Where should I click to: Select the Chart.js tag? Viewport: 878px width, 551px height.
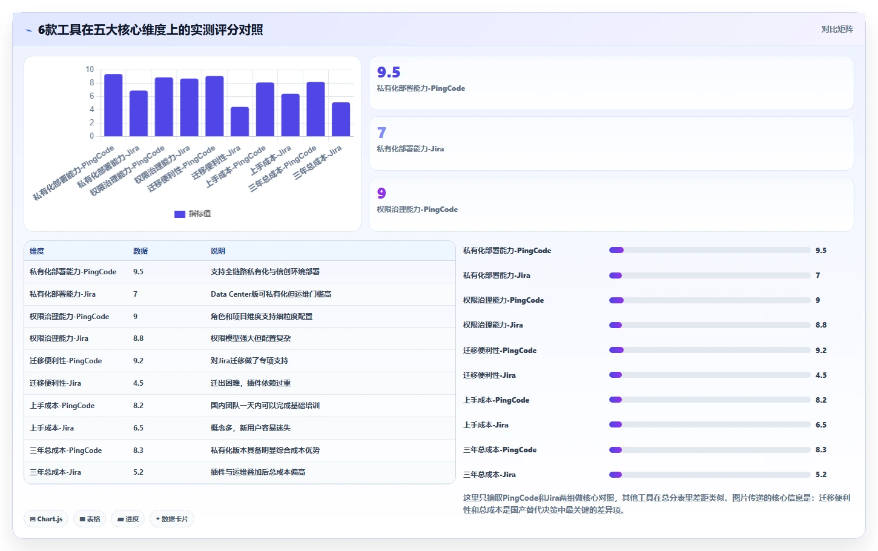point(46,519)
